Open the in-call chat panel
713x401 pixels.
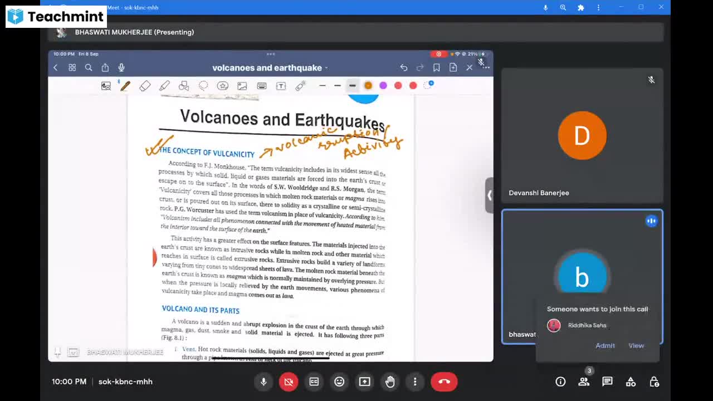(x=607, y=382)
